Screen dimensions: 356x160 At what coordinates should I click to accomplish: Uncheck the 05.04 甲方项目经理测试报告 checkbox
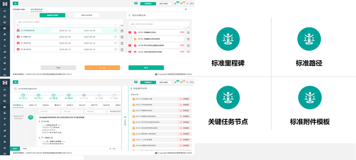tap(130, 45)
